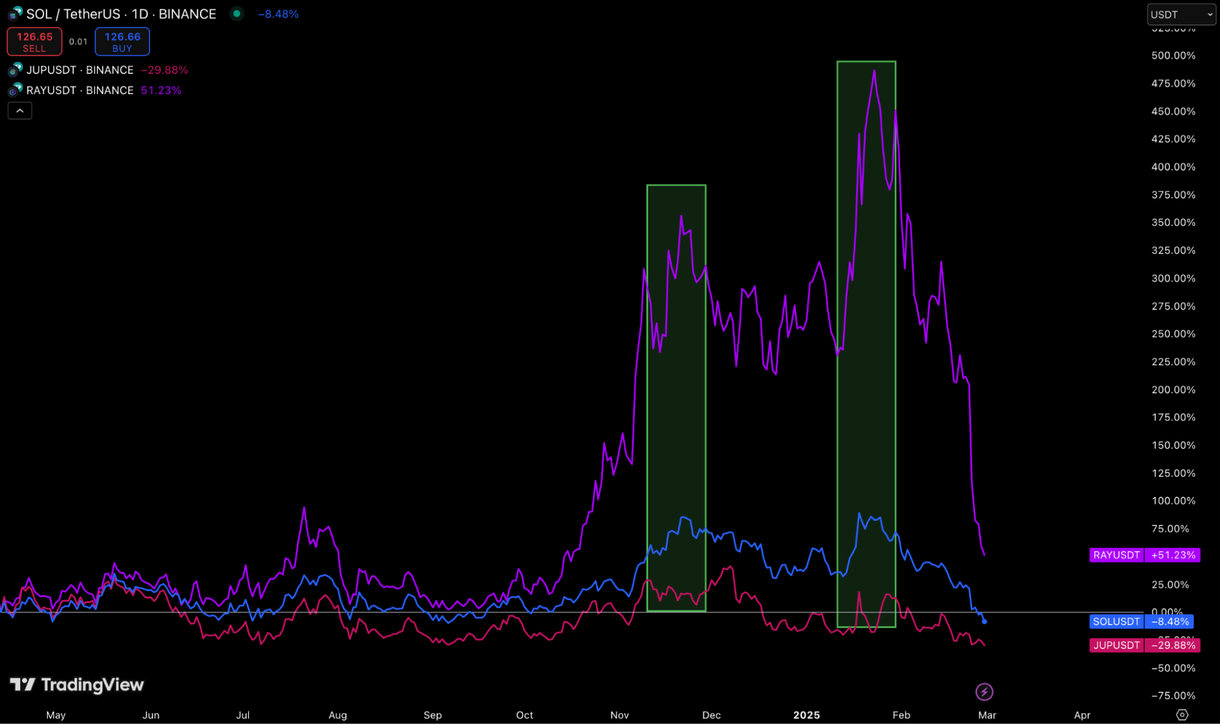
Task: Click the 51.23% RAYUSDT legend value
Action: pyautogui.click(x=161, y=90)
